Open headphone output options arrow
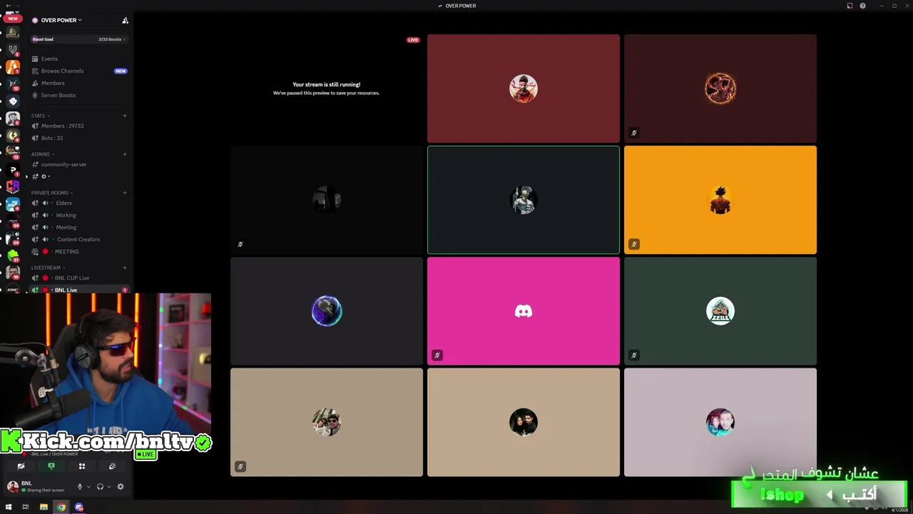The width and height of the screenshot is (913, 514). click(x=108, y=487)
